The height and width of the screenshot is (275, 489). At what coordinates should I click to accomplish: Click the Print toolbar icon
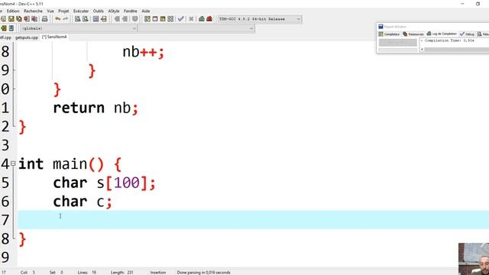tap(44, 19)
